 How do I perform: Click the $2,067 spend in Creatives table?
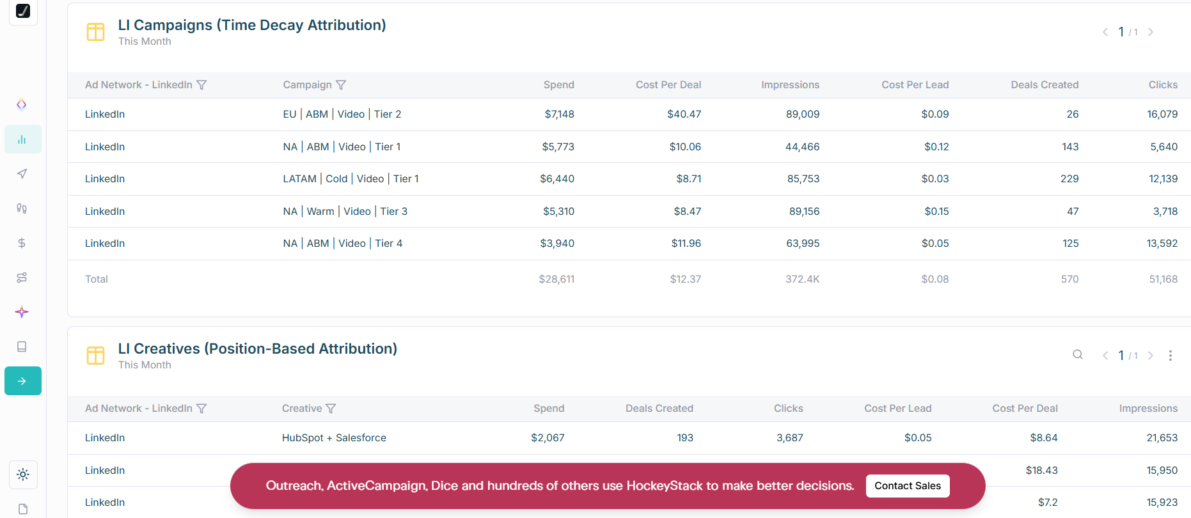click(548, 437)
